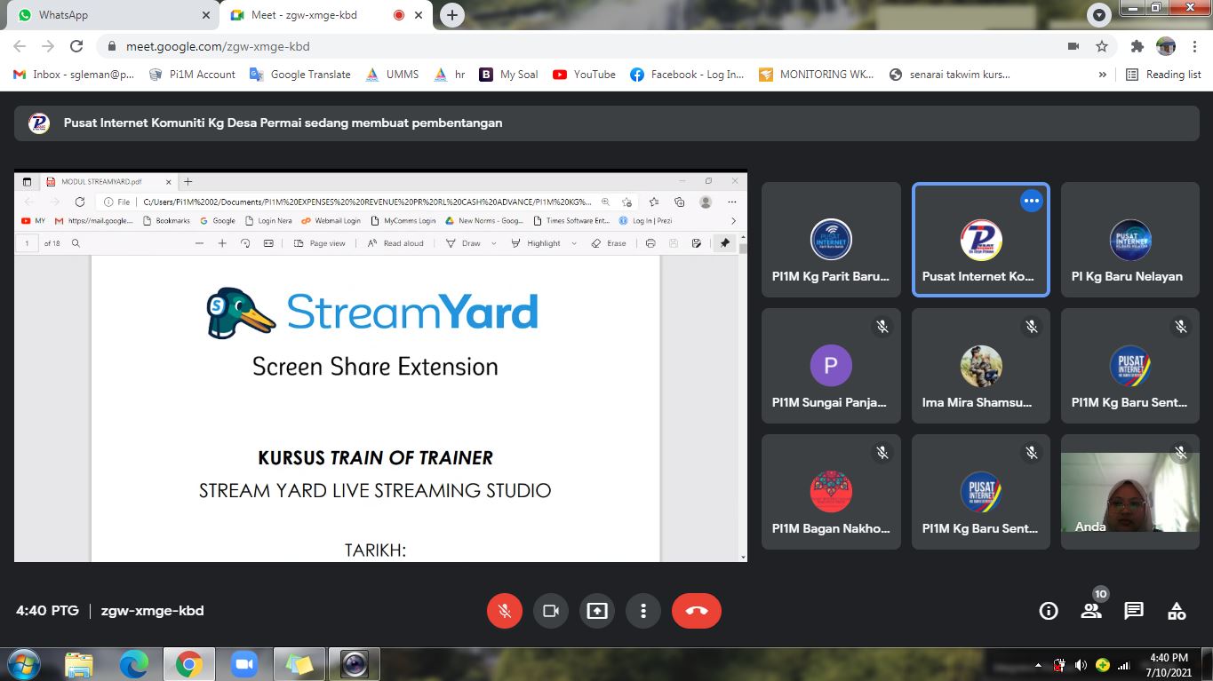
Task: Open the Google Translate bookmark
Action: (x=300, y=75)
